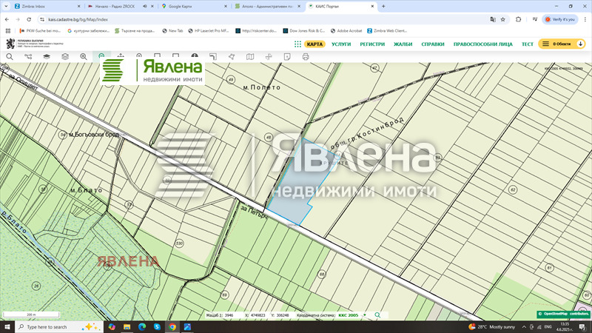
Task: Open the apps grid icon beside КАРТА
Action: coord(297,44)
